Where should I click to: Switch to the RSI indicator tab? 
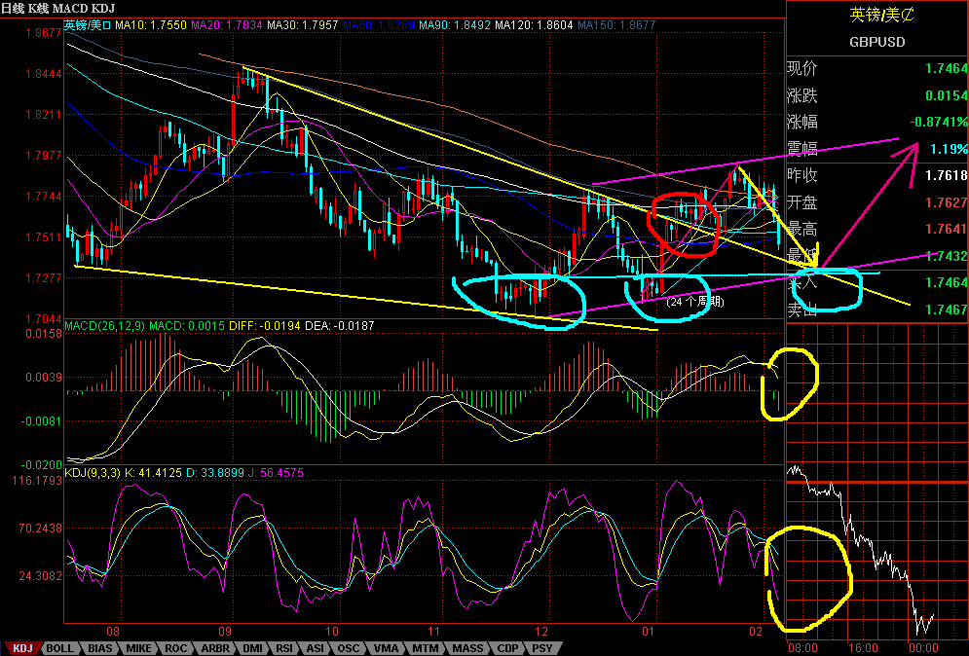tap(284, 648)
